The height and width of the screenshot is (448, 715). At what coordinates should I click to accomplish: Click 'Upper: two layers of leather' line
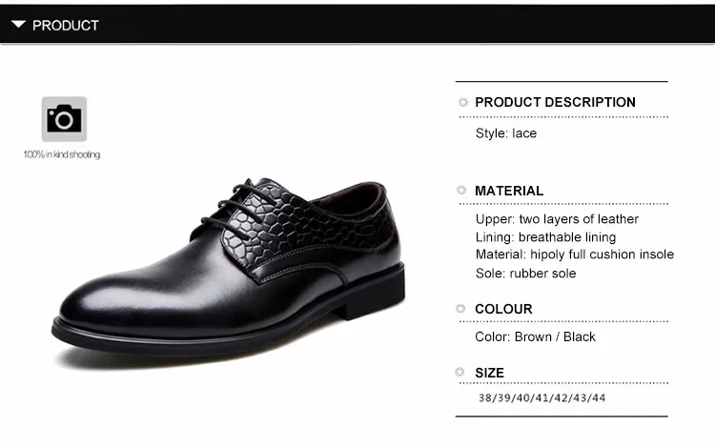pyautogui.click(x=557, y=219)
